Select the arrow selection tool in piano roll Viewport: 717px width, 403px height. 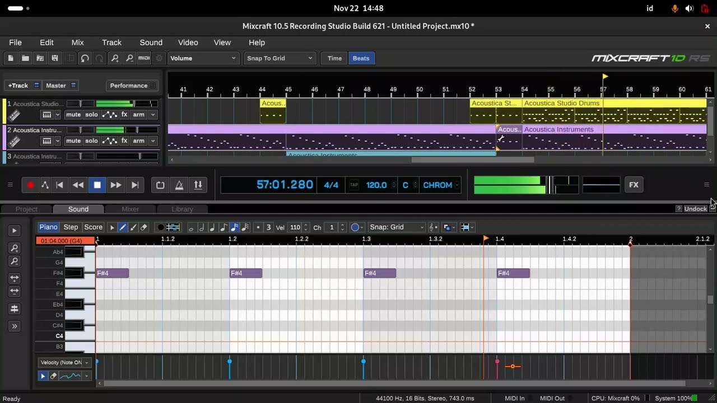112,227
